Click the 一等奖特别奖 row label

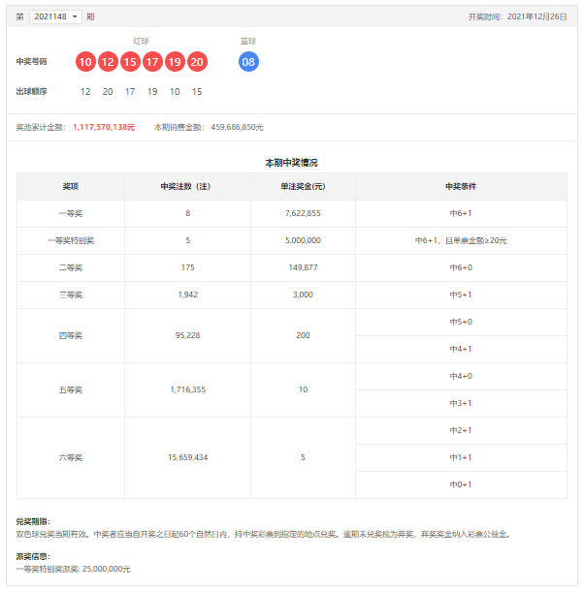[x=71, y=240]
